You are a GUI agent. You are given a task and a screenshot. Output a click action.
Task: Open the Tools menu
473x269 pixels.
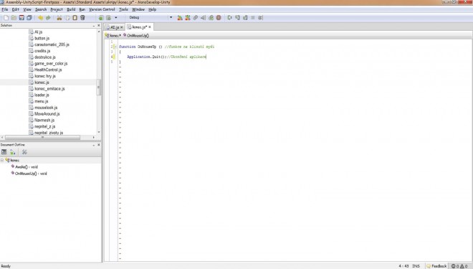(x=123, y=9)
